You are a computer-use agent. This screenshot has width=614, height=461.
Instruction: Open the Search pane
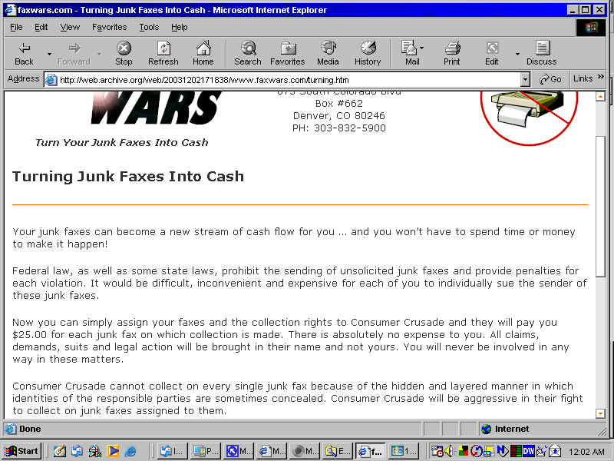point(248,53)
